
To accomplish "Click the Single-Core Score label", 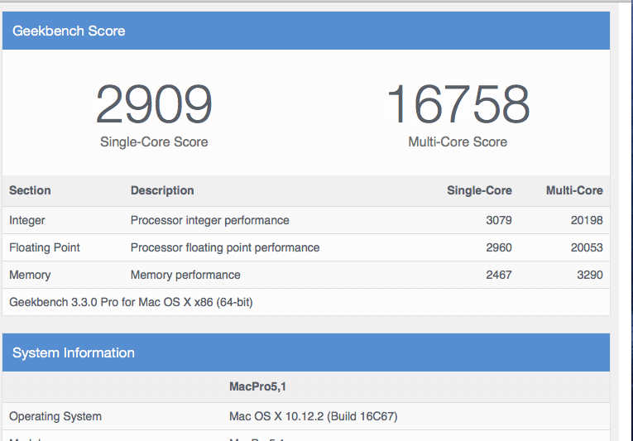I will click(154, 141).
